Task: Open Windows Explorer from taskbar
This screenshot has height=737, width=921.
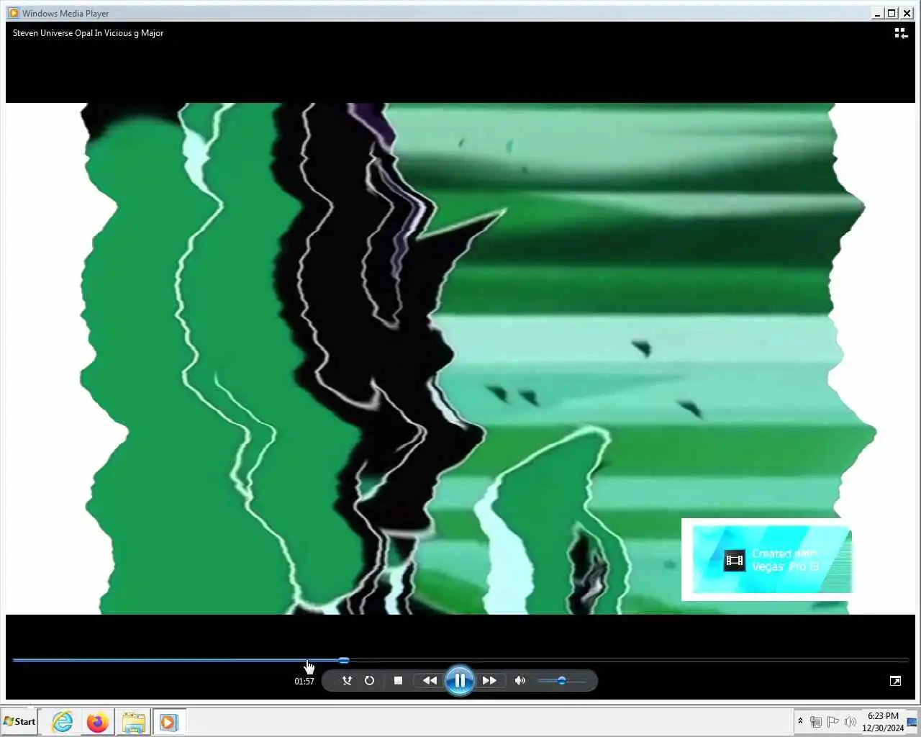Action: [133, 721]
